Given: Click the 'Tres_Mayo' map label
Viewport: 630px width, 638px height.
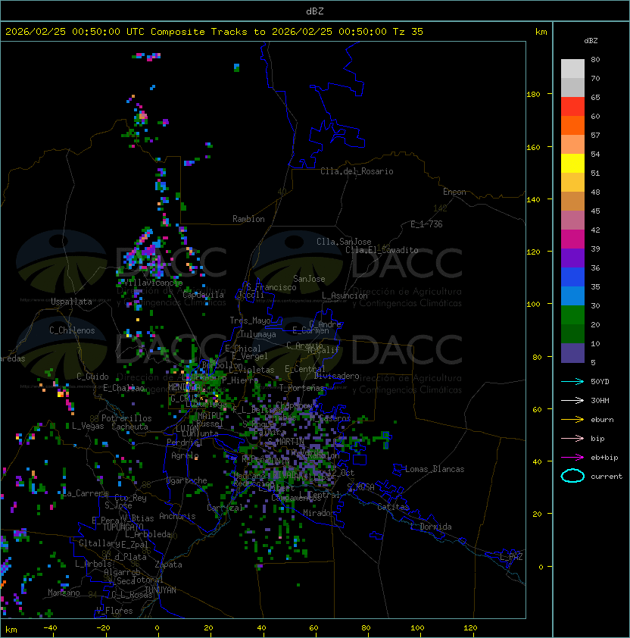Looking at the screenshot, I should 250,321.
